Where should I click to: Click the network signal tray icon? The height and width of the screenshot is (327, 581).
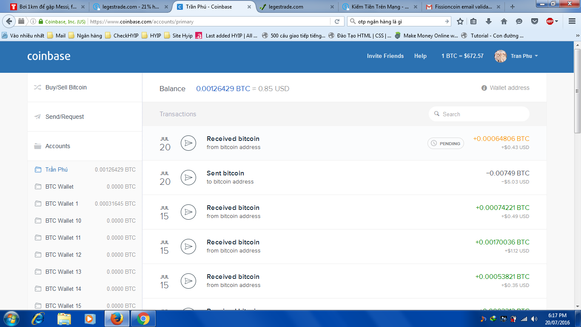click(x=524, y=319)
